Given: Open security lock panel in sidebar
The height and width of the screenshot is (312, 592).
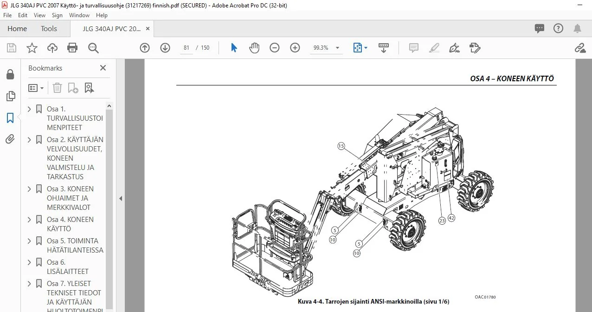Looking at the screenshot, I should pos(10,75).
